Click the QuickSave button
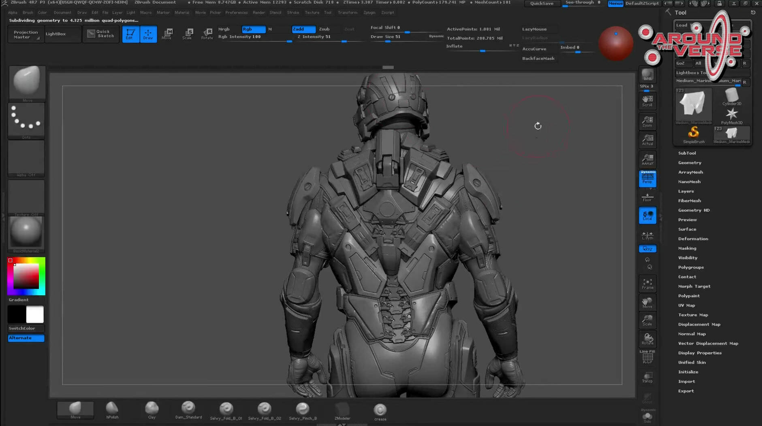The width and height of the screenshot is (762, 426). (542, 3)
